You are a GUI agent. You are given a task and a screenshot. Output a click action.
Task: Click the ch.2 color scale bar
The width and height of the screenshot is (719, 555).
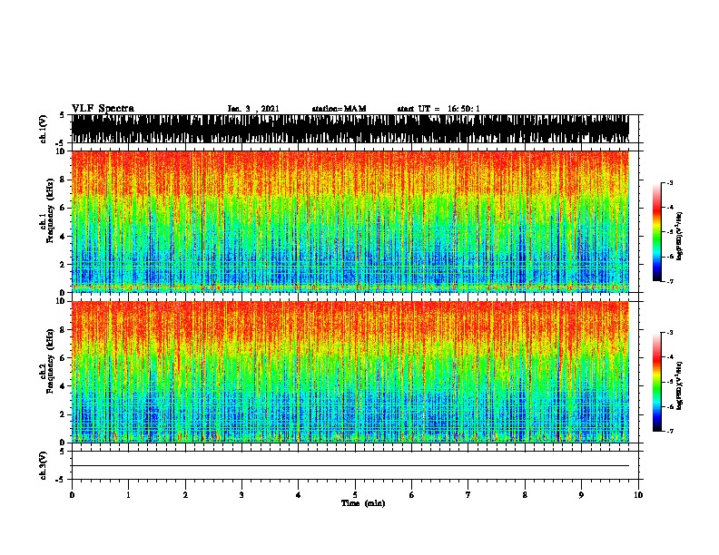pos(657,382)
